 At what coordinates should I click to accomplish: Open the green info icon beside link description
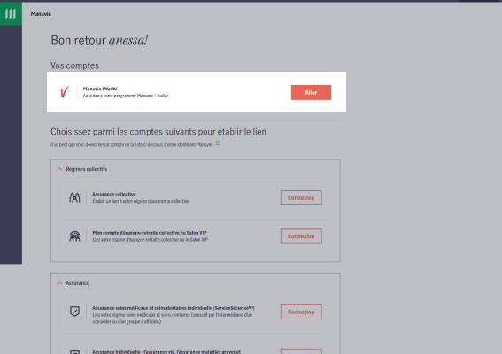pyautogui.click(x=218, y=143)
